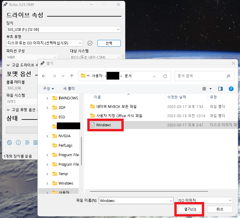Expand the 3DP tree folder

47,108
